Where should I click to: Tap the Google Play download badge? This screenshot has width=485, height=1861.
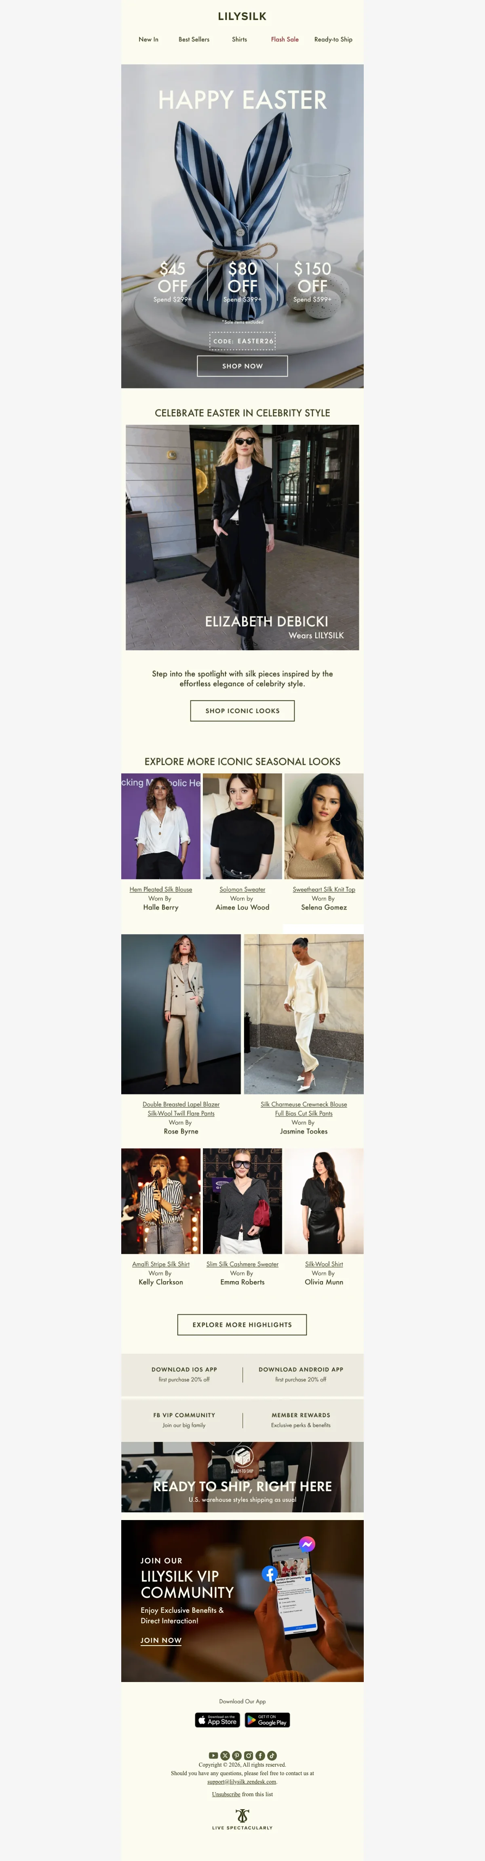268,1719
